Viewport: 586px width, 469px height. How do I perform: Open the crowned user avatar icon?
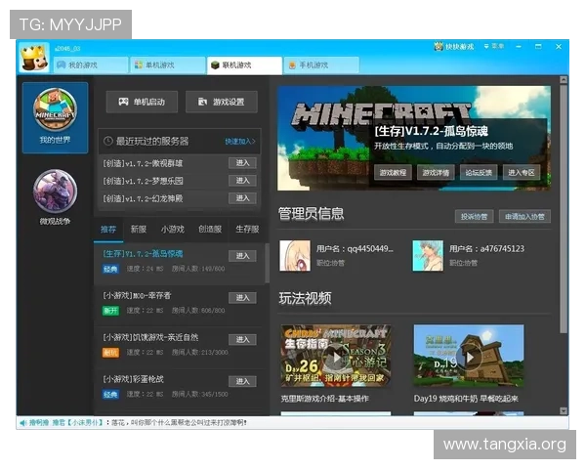point(34,58)
